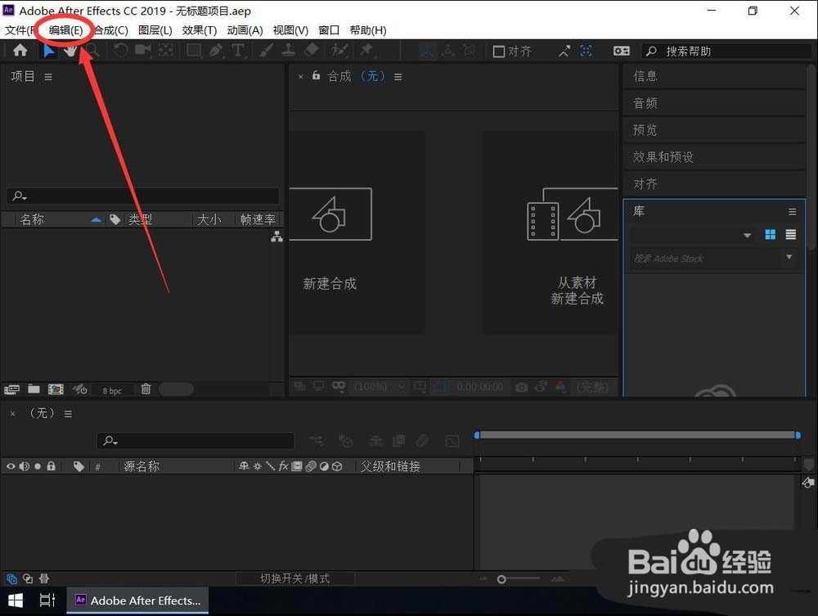Image resolution: width=818 pixels, height=616 pixels.
Task: Toggle Layer Switches pane at timeline bottom-left
Action: coord(12,578)
